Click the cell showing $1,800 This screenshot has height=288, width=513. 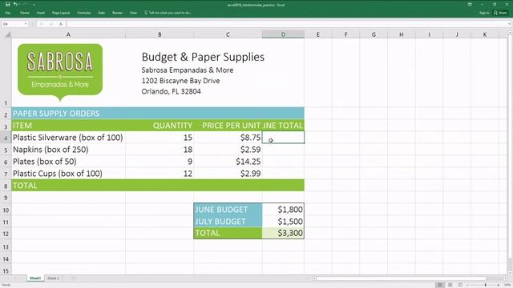pyautogui.click(x=283, y=210)
